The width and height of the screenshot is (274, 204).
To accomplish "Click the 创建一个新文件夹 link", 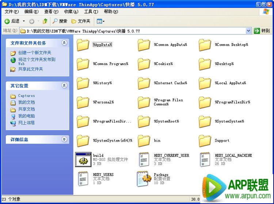I will coord(35,53).
